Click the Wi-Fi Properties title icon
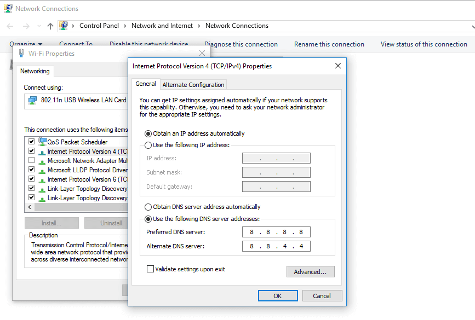475x320 pixels. (21, 53)
